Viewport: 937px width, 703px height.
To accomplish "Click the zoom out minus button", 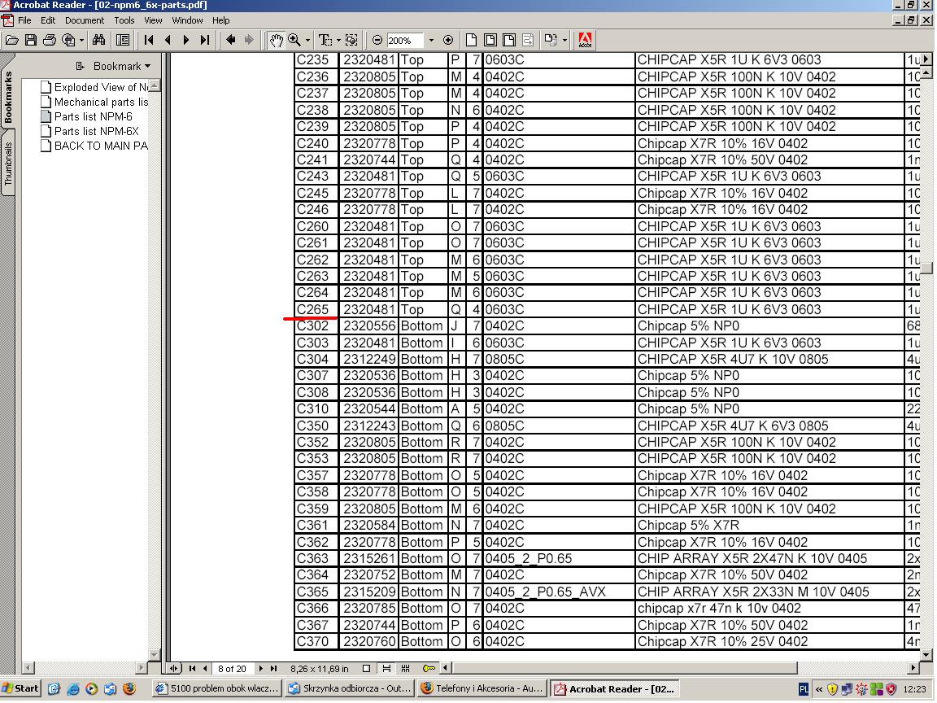I will click(377, 40).
